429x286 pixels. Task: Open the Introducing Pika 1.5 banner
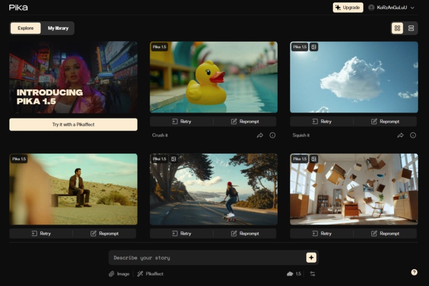tap(73, 77)
